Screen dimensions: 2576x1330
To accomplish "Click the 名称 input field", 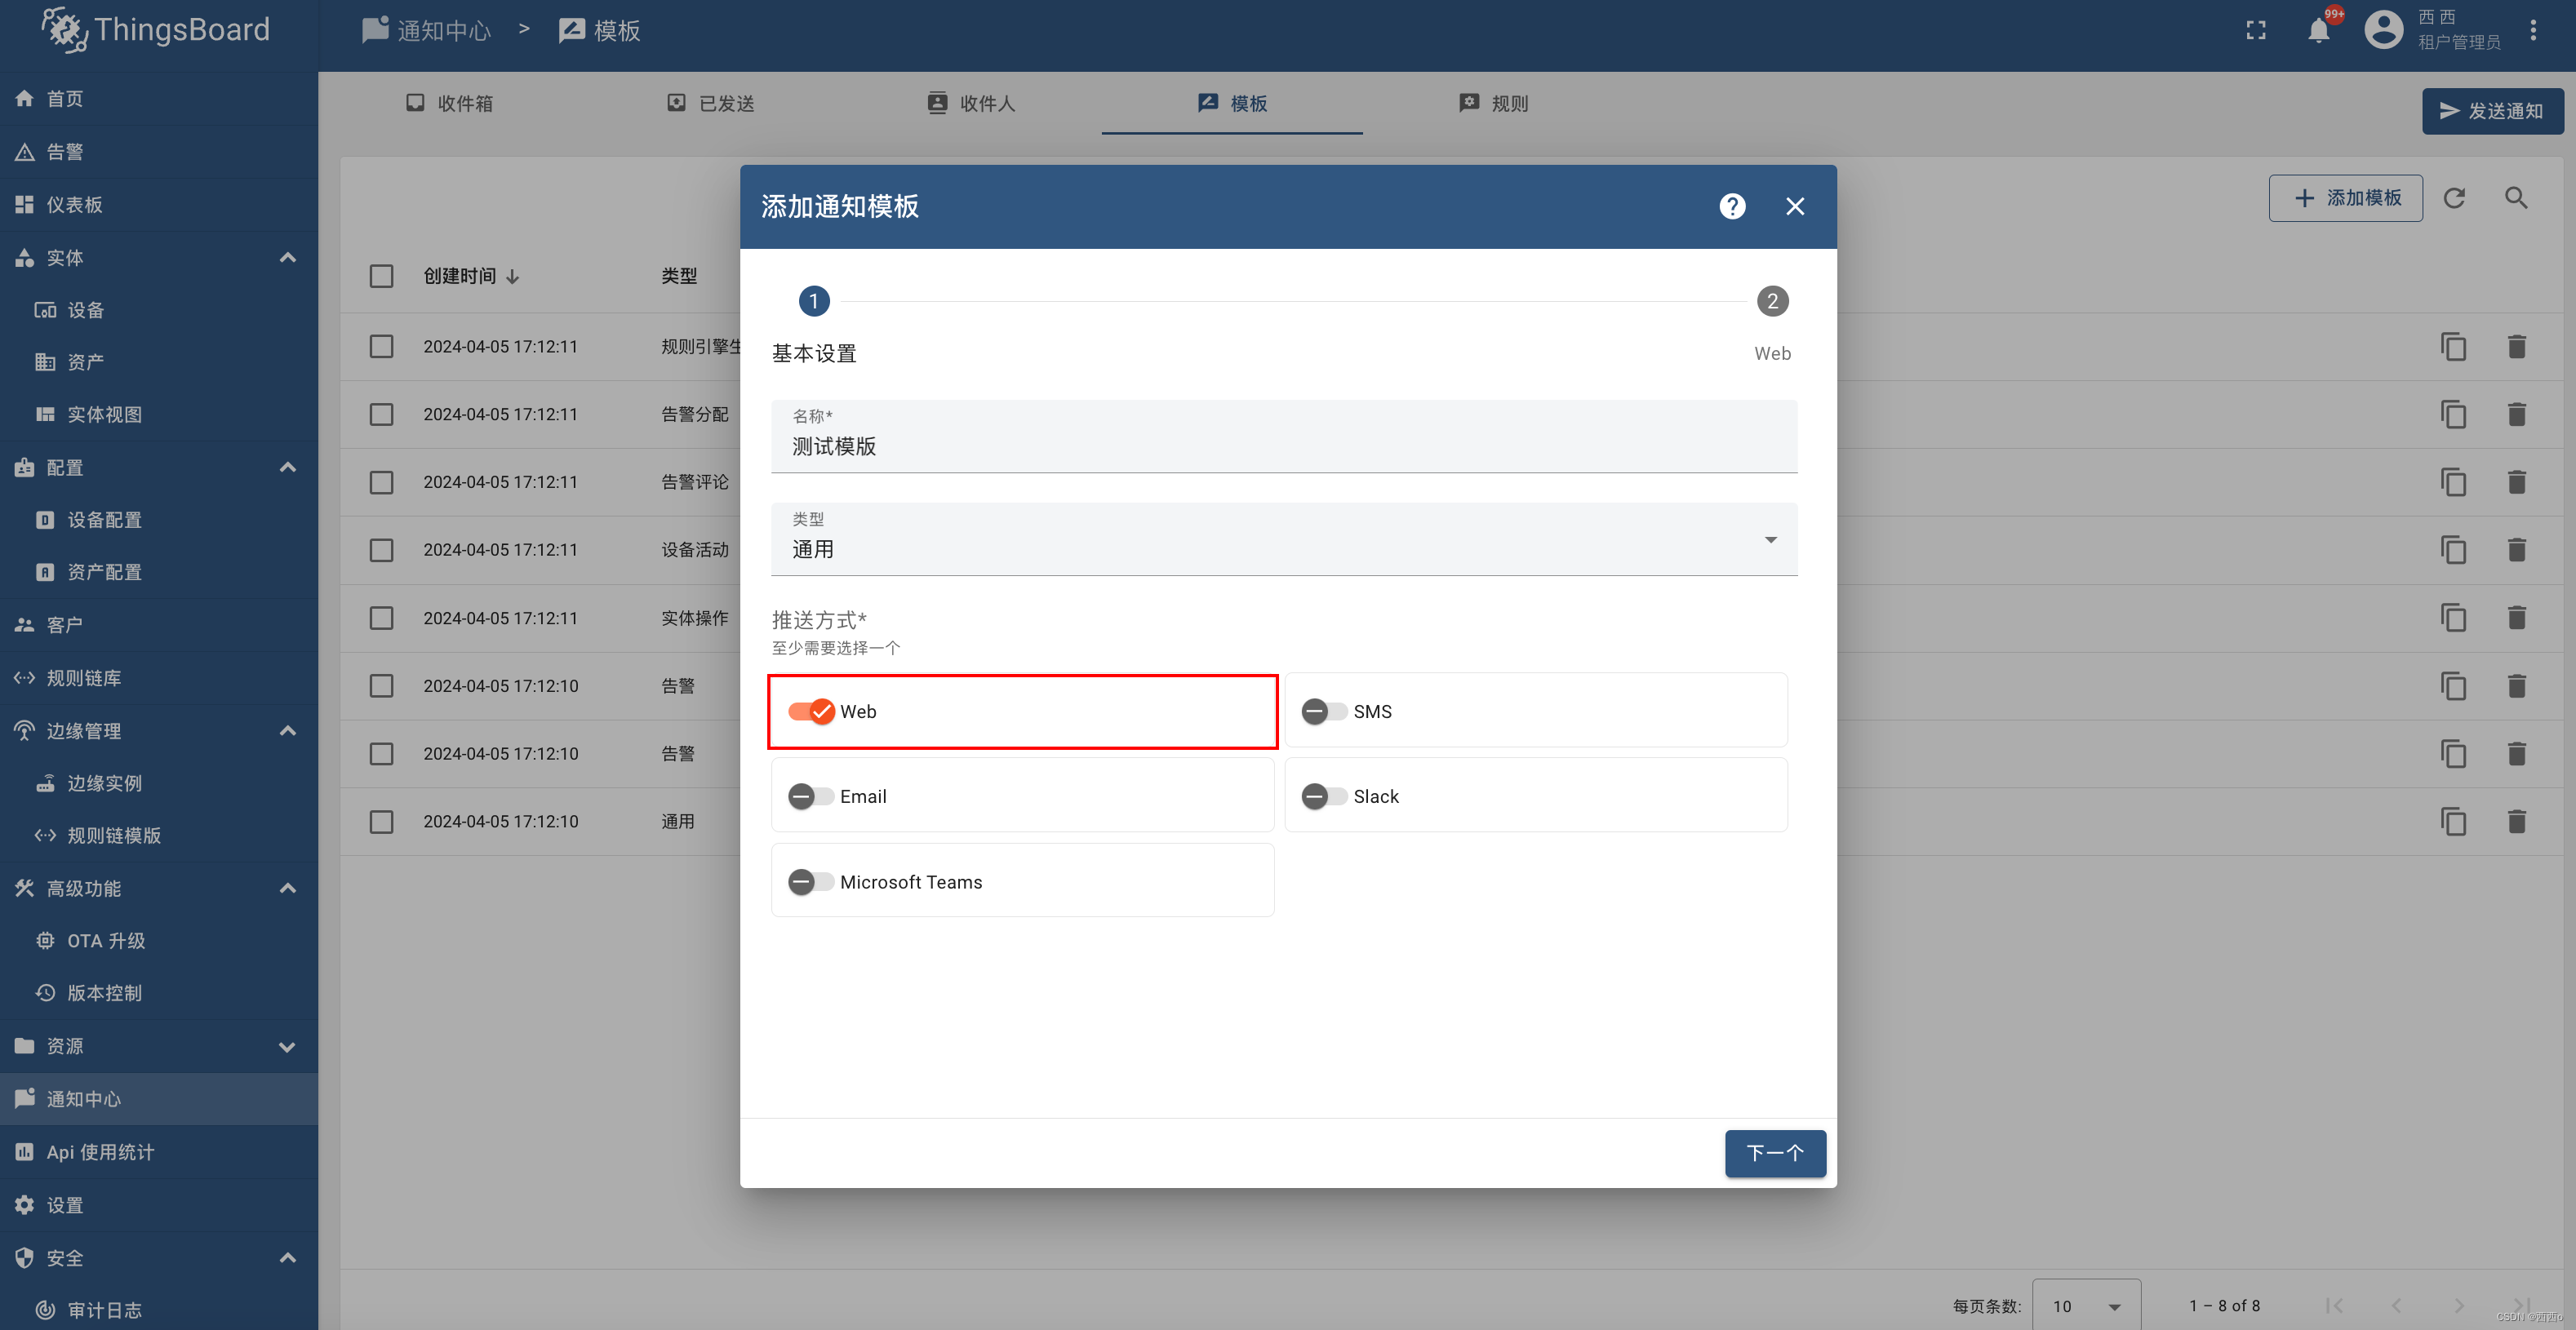I will tap(1283, 446).
